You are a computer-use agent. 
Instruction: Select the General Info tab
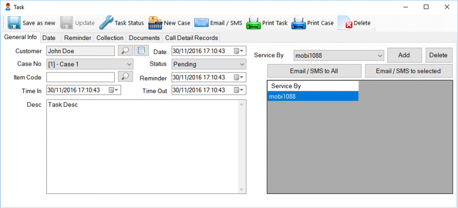coord(20,37)
